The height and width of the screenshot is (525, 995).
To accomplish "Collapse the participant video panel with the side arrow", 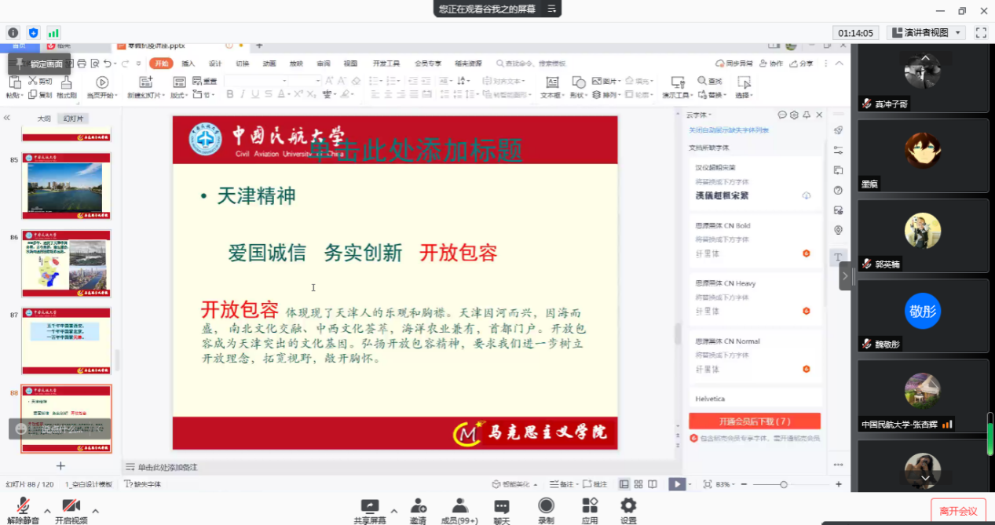I will point(845,275).
